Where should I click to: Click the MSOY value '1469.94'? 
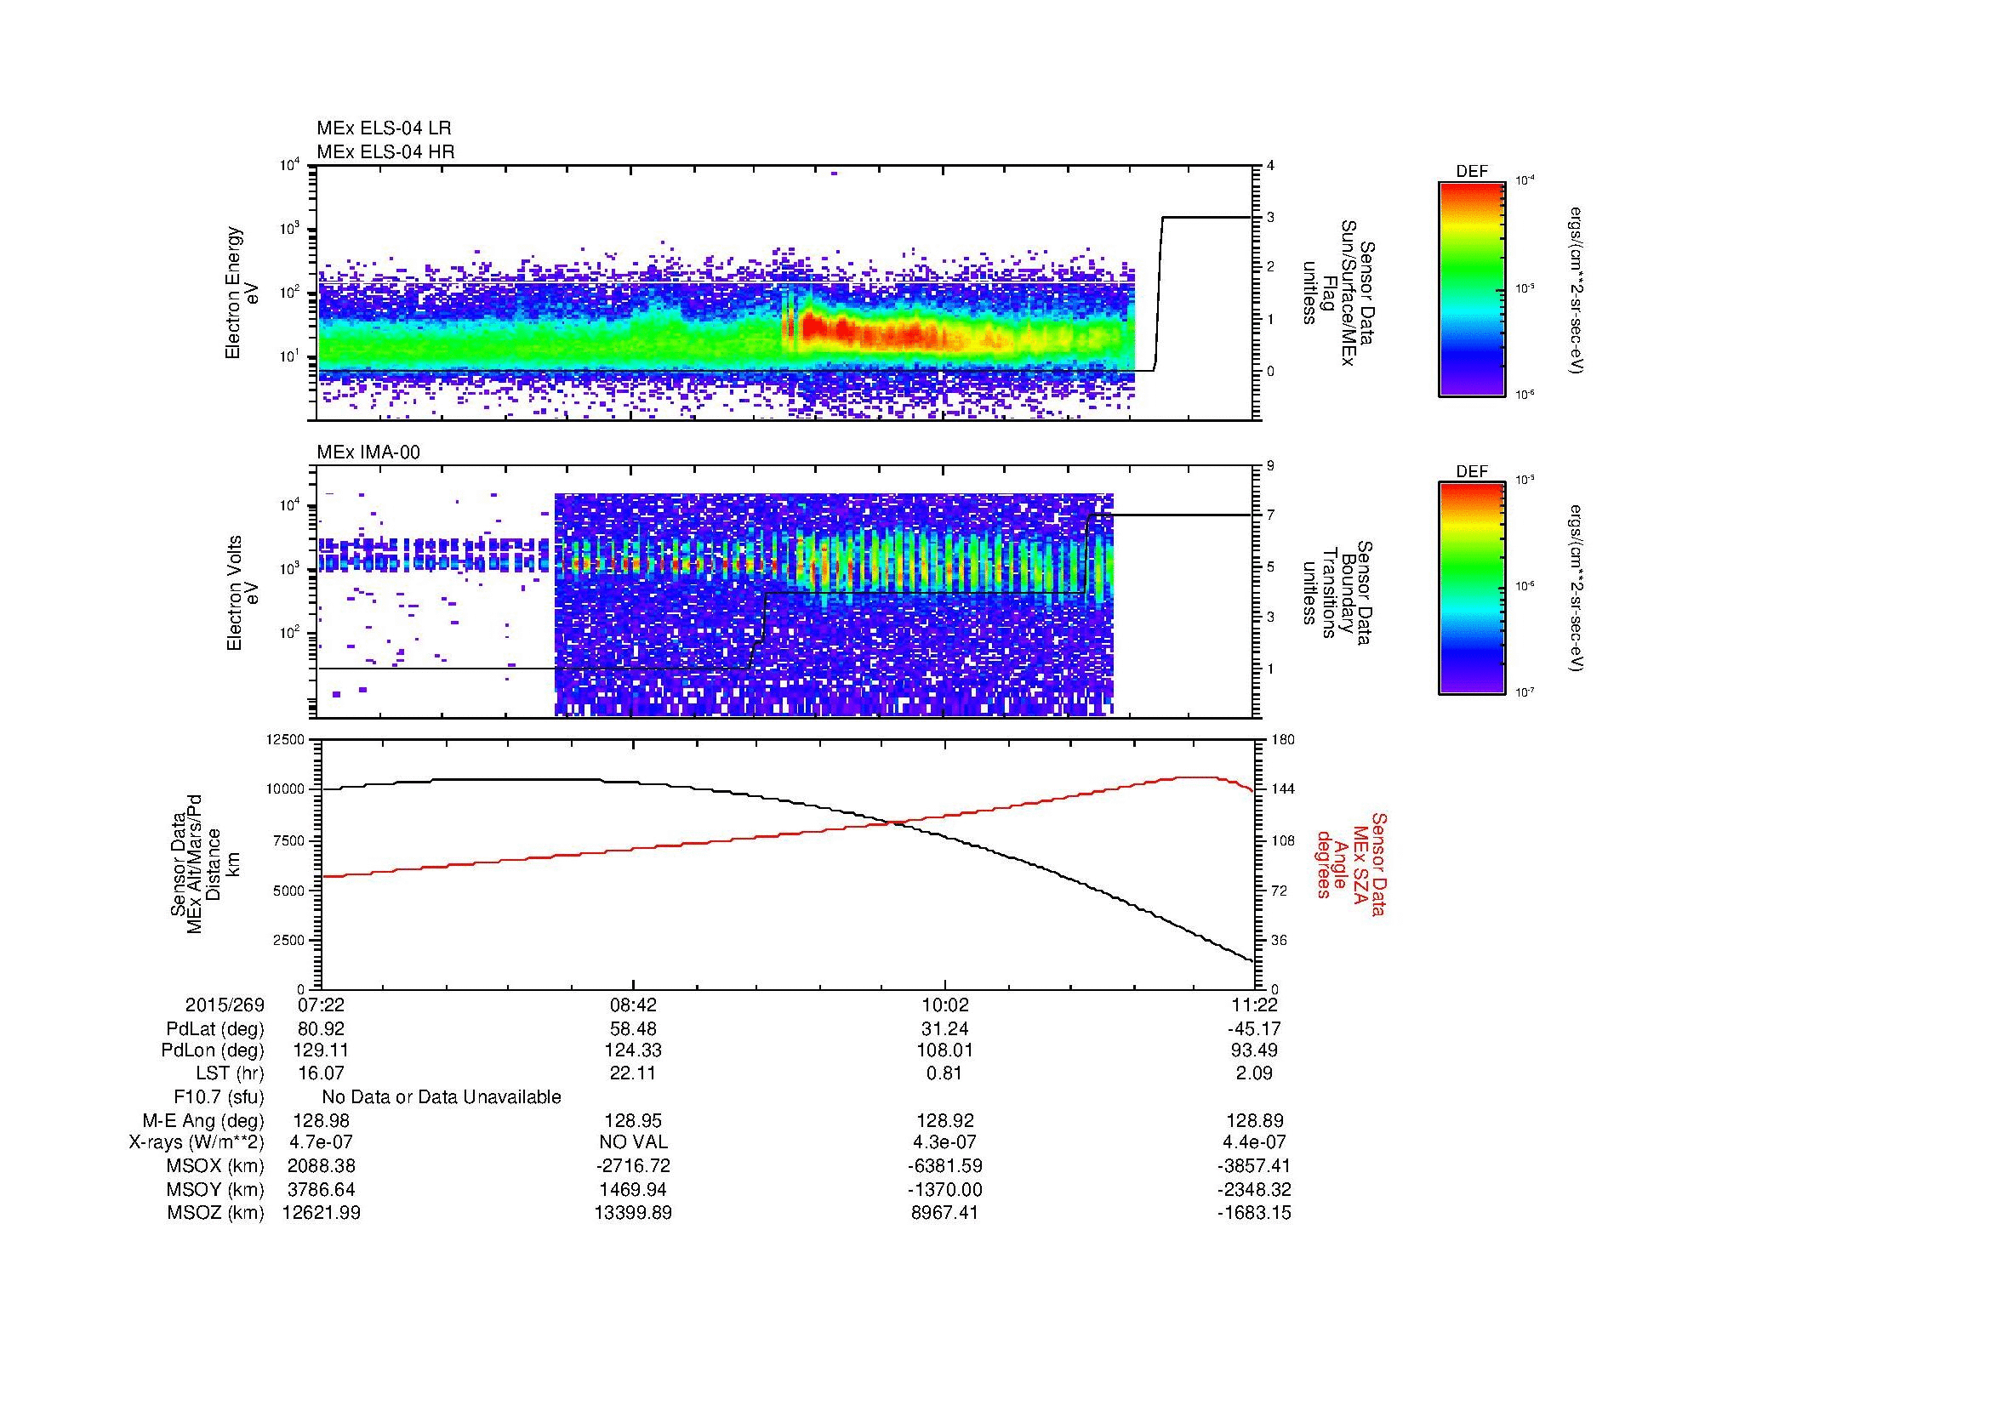pos(634,1189)
